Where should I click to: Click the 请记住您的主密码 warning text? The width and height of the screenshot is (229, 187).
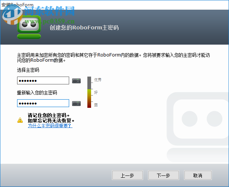coord(48,115)
